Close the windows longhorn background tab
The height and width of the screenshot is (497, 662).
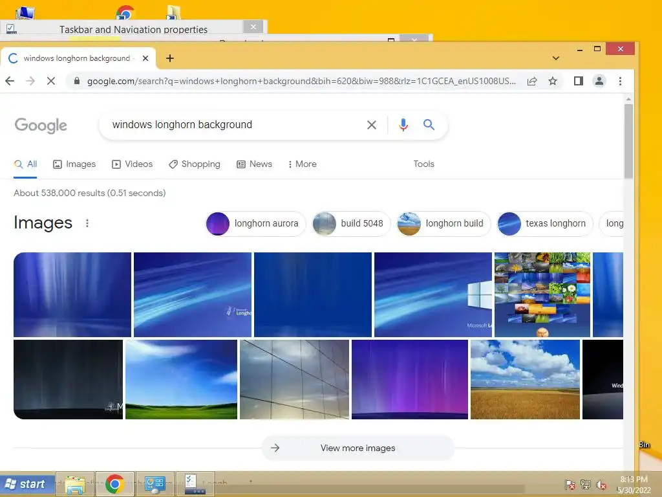[145, 58]
